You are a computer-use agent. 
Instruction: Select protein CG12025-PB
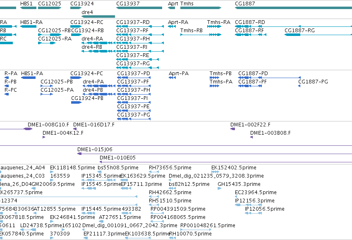[x=47, y=86]
